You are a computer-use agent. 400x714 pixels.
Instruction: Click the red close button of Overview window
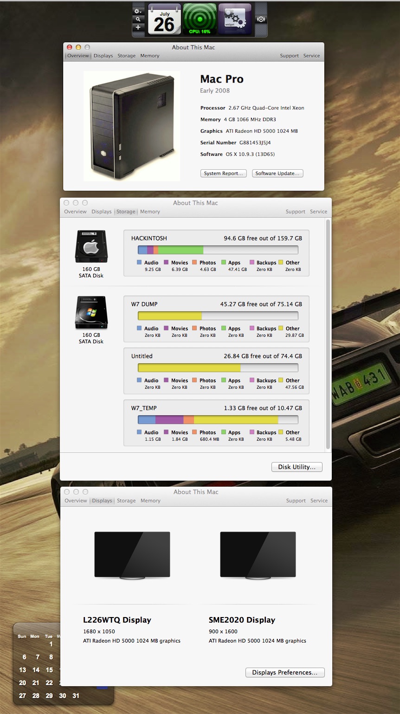[70, 47]
